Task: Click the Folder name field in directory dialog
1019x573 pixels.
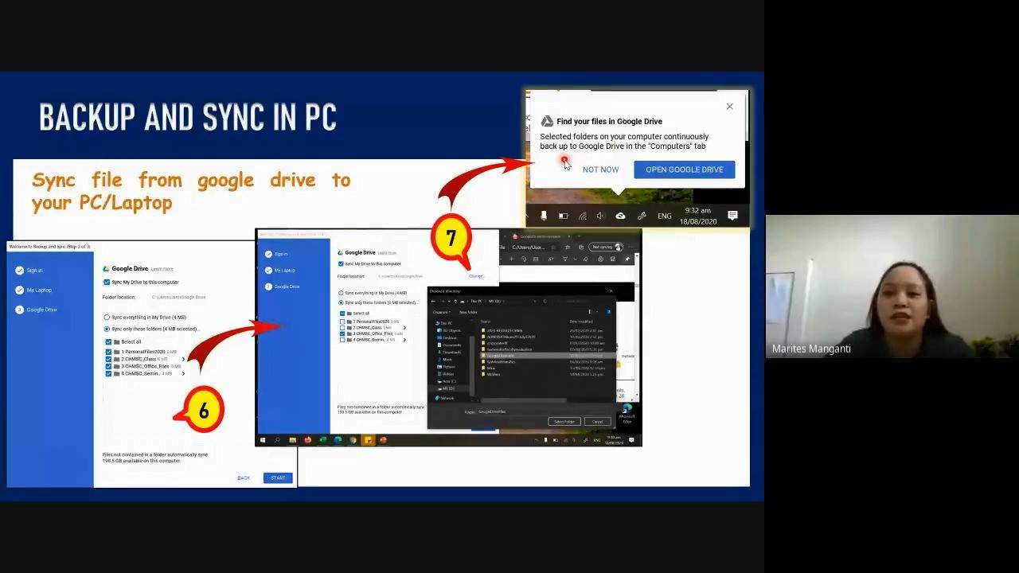Action: coord(543,411)
